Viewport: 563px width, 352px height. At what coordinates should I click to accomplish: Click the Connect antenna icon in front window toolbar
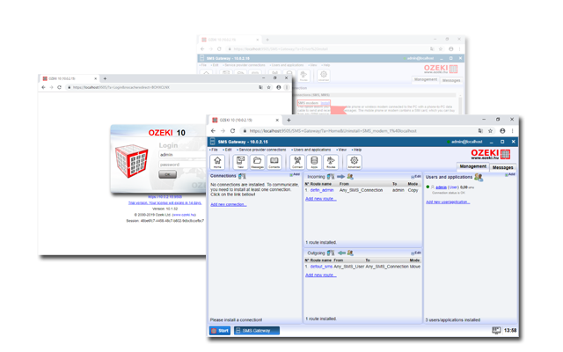297,162
